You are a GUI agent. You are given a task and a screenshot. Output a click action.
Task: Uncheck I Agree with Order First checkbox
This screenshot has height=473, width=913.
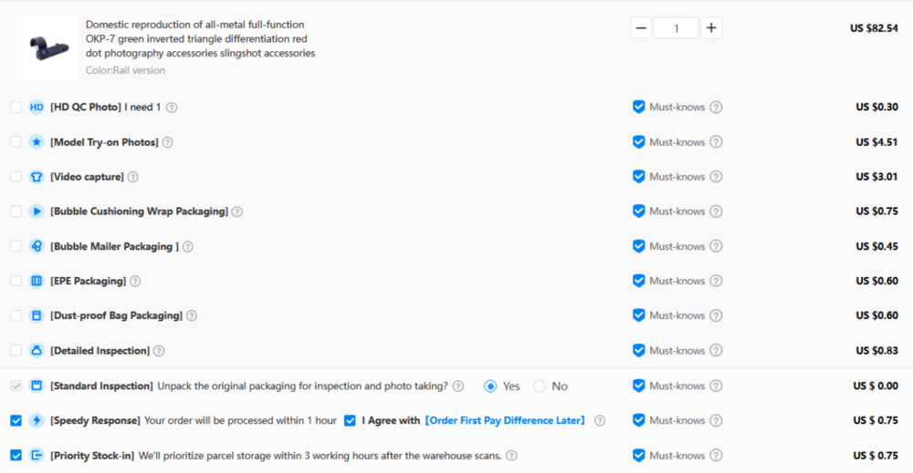coord(350,421)
